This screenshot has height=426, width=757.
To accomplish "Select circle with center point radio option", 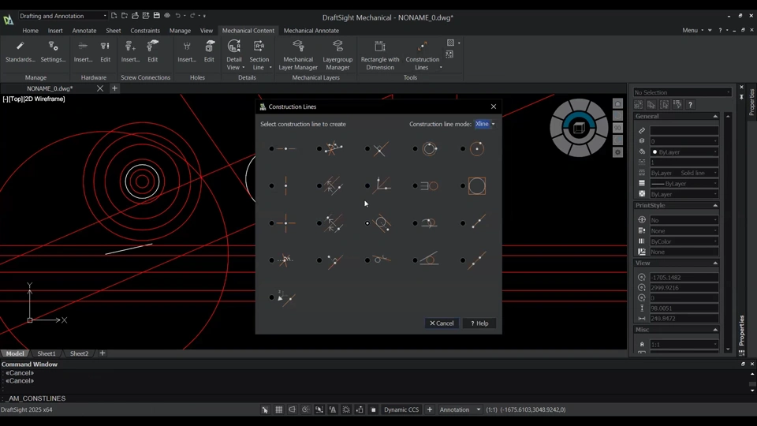I will tap(463, 149).
